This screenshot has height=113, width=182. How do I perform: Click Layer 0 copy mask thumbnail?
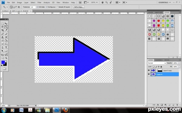[160, 71]
